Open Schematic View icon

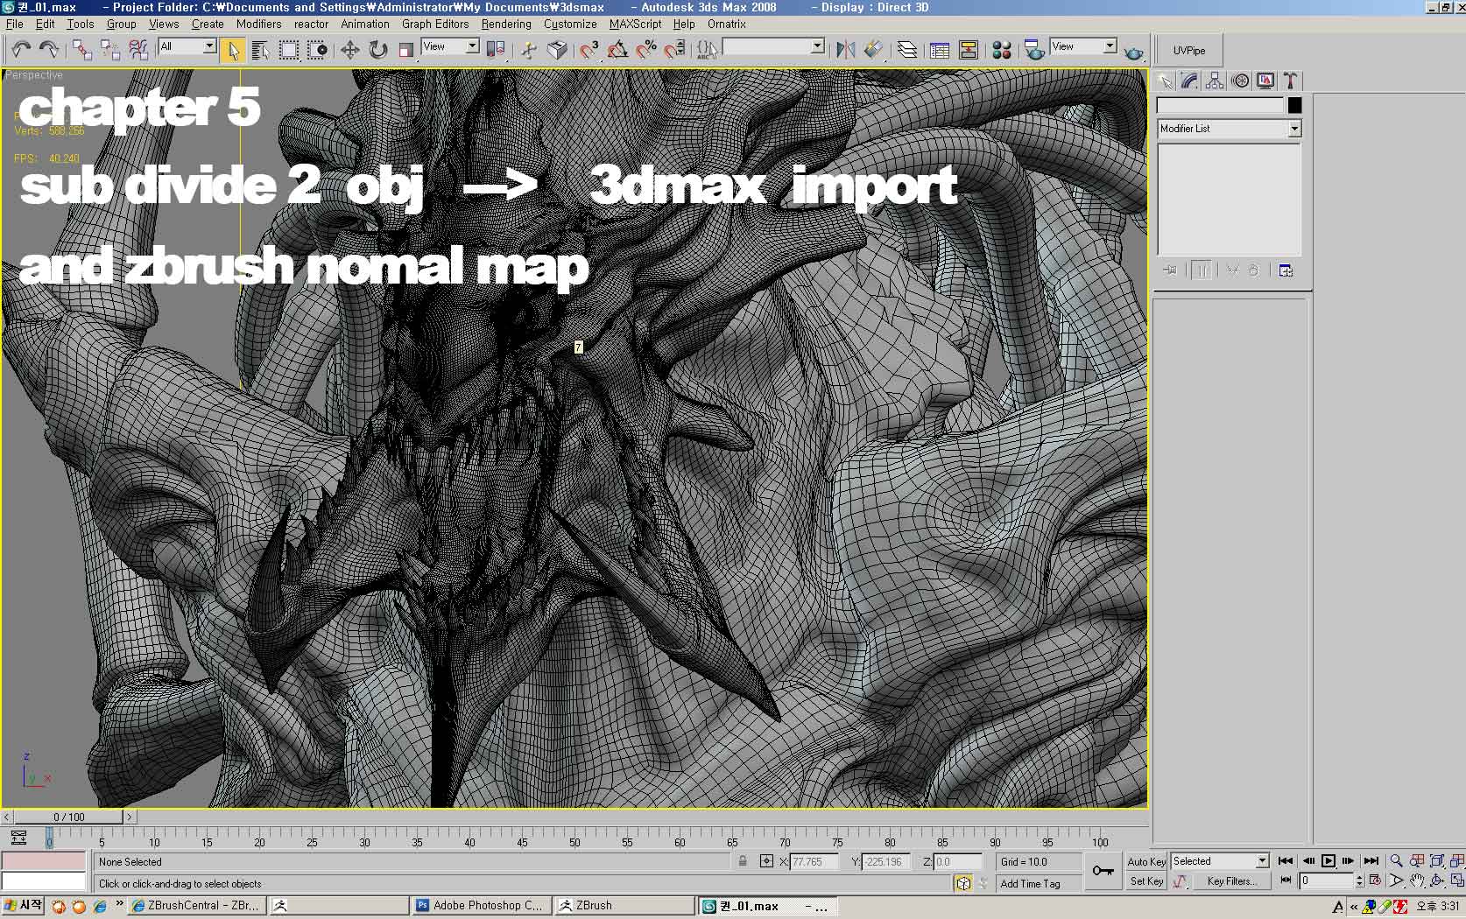[x=969, y=50]
